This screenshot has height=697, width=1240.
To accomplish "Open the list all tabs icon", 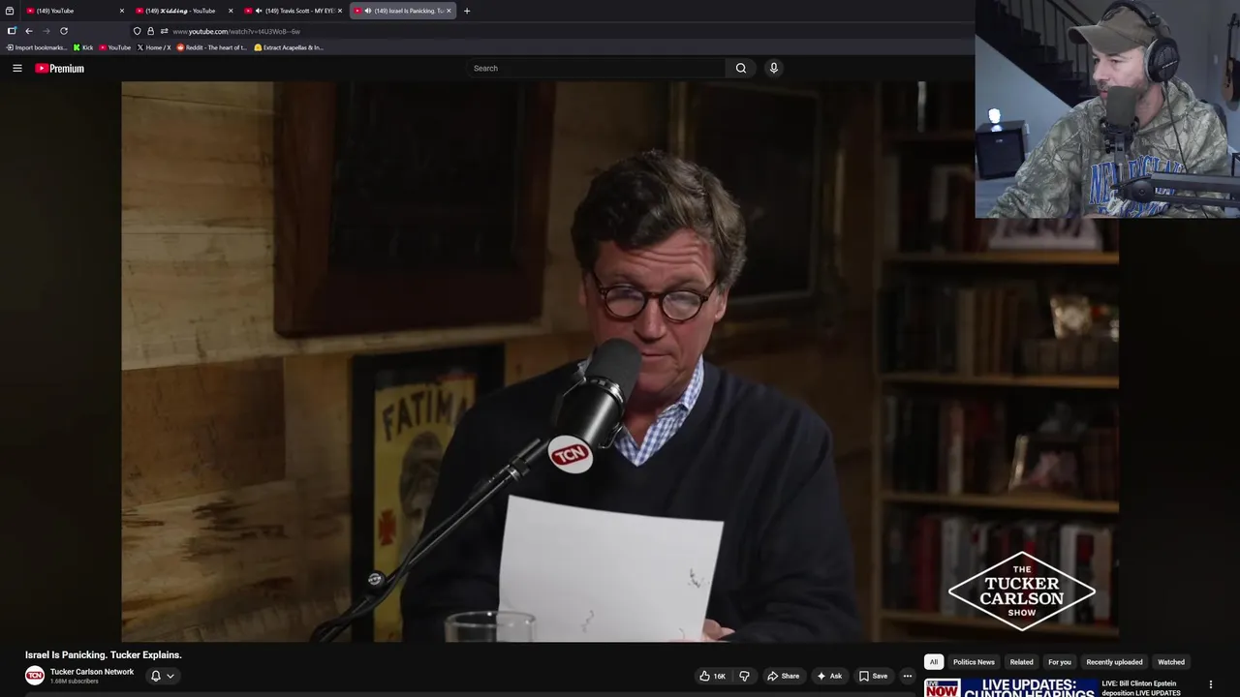I will 10,11.
